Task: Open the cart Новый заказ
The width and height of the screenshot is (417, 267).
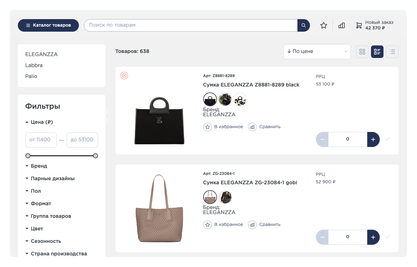Action: 375,25
